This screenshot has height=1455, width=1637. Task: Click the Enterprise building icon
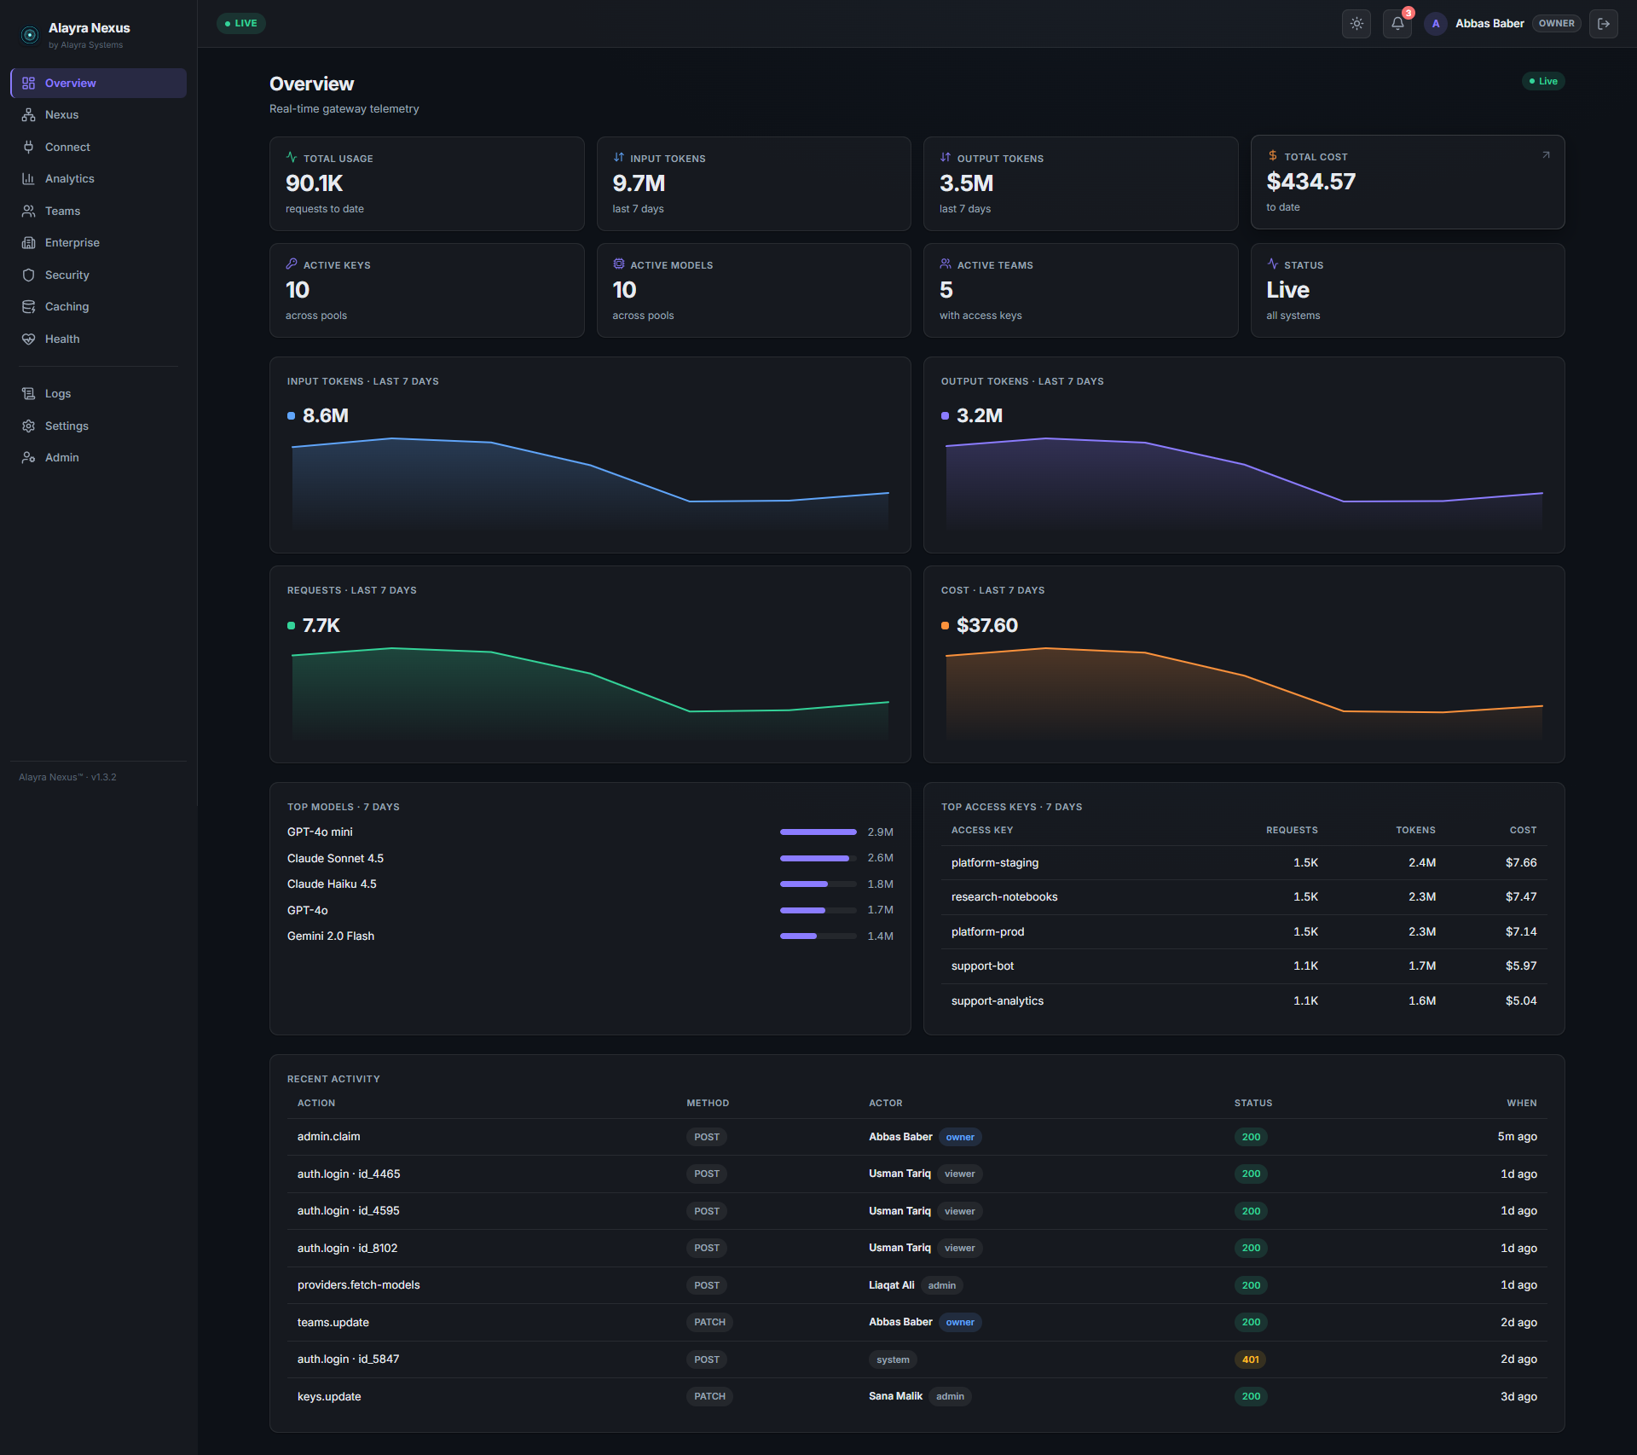pos(28,243)
